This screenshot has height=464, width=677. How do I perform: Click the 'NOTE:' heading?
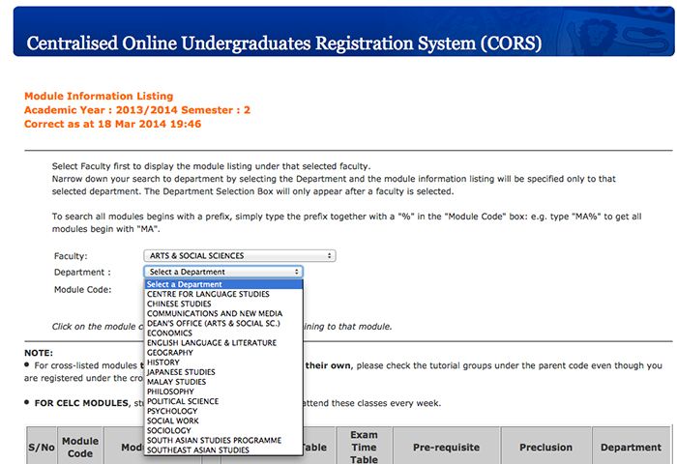tap(39, 353)
